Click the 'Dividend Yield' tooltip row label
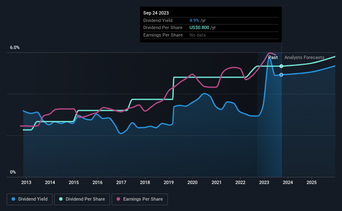The height and width of the screenshot is (211, 342). [158, 20]
